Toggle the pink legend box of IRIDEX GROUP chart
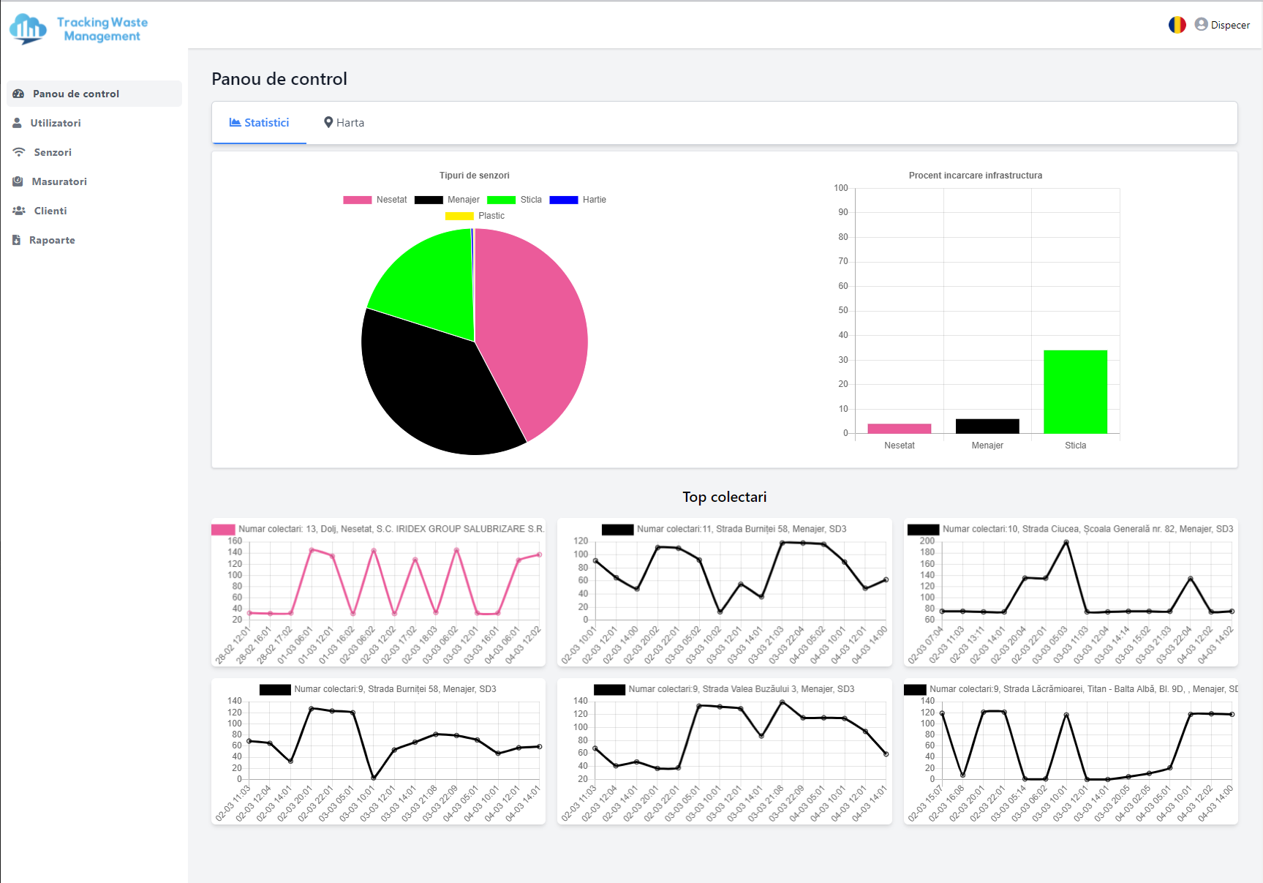The width and height of the screenshot is (1263, 883). click(223, 529)
